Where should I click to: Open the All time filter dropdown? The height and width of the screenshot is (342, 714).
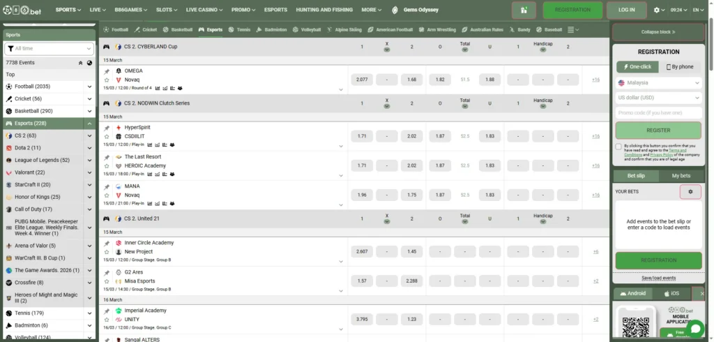coord(50,48)
